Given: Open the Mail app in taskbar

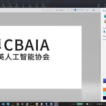Looking at the screenshot, I should [x=3, y=104].
